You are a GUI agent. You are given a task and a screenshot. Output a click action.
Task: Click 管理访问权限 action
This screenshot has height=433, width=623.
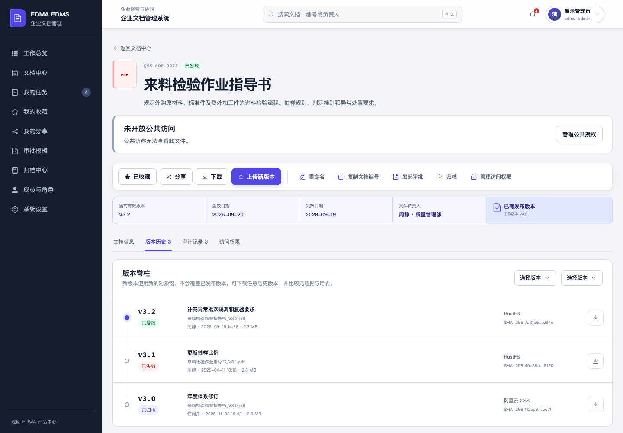pyautogui.click(x=491, y=177)
